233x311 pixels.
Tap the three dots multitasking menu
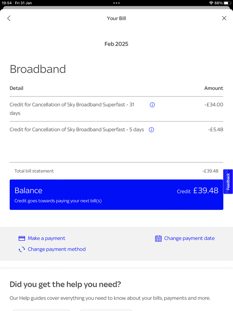pos(116,3)
